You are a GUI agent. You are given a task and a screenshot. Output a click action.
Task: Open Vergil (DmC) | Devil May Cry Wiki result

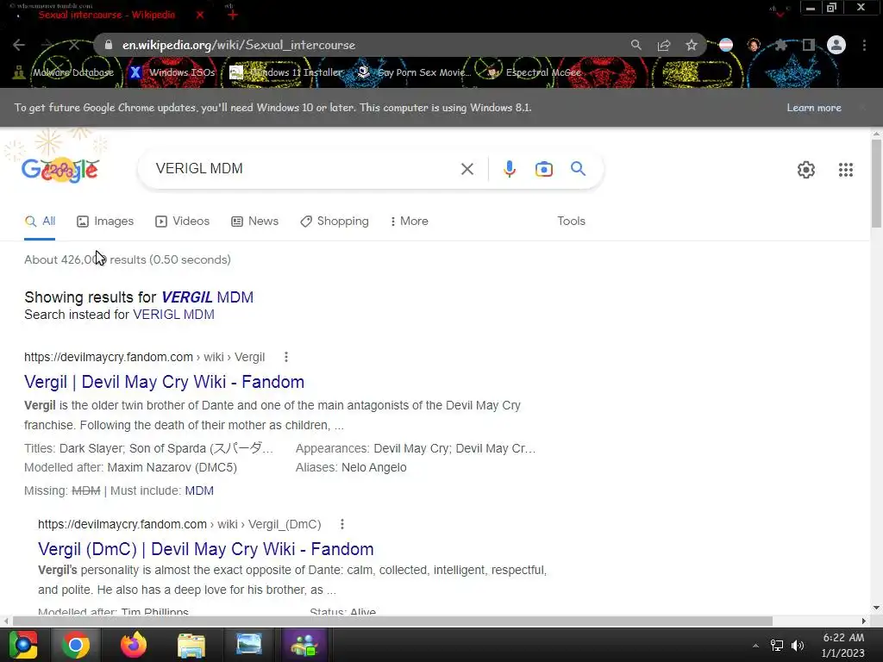[206, 549]
